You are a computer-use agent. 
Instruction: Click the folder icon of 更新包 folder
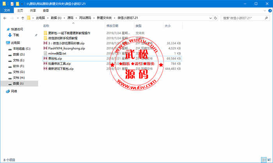coord(46,33)
